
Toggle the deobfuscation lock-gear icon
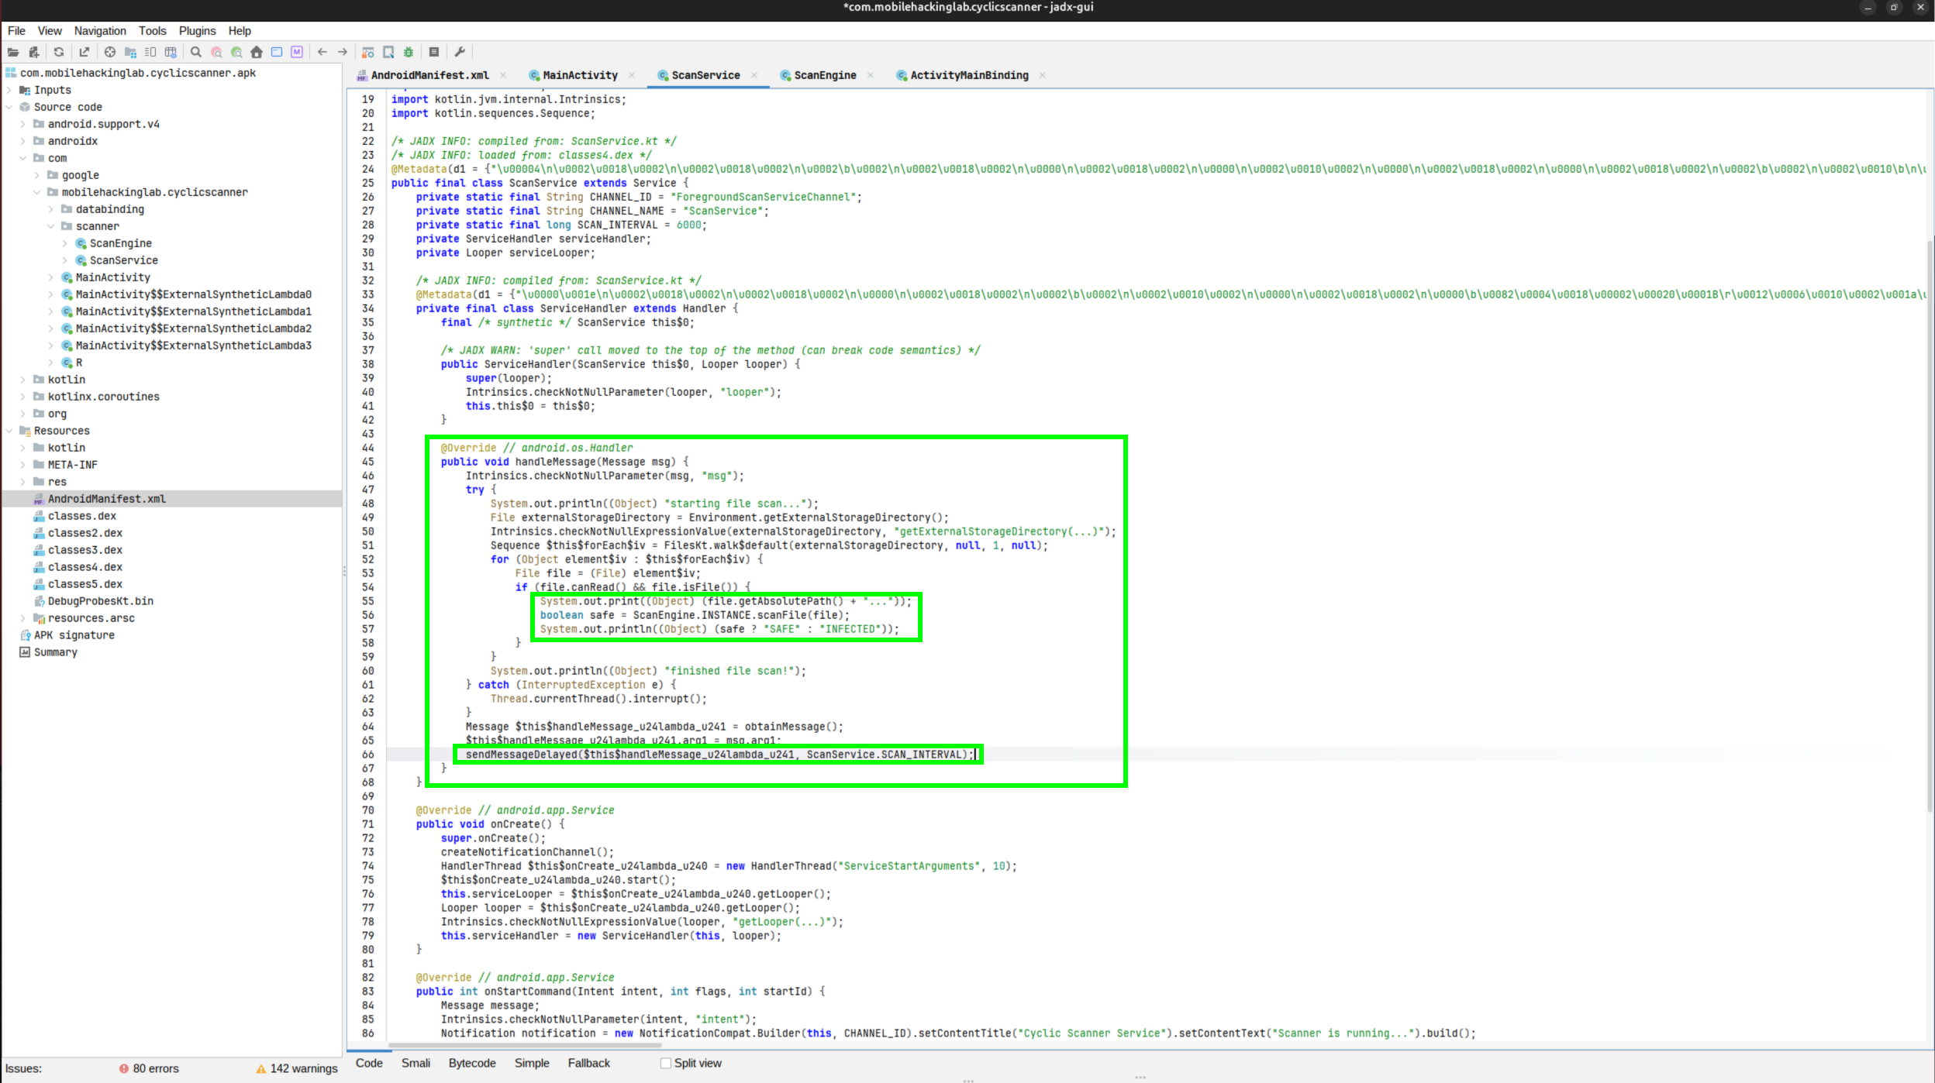[368, 52]
